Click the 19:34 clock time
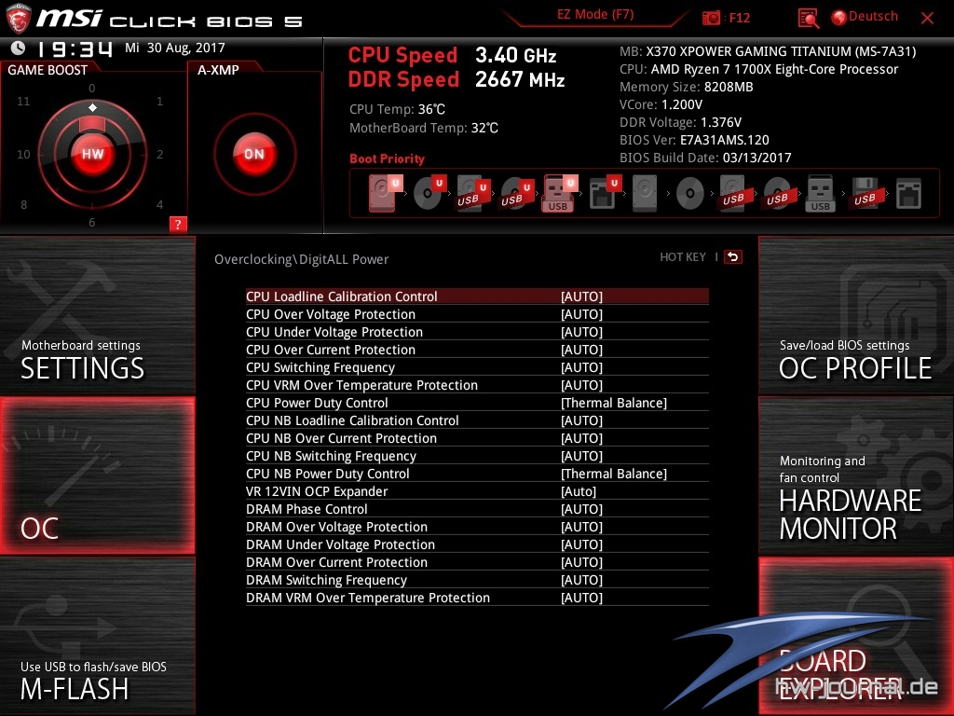Screen dimensions: 954x716 pyautogui.click(x=75, y=48)
